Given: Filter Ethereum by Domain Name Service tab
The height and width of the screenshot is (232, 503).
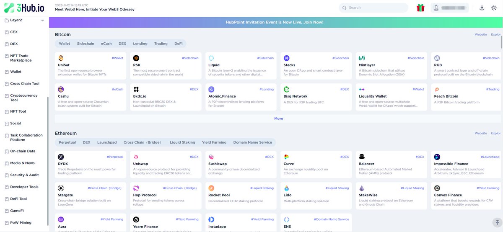Looking at the screenshot, I should (253, 142).
